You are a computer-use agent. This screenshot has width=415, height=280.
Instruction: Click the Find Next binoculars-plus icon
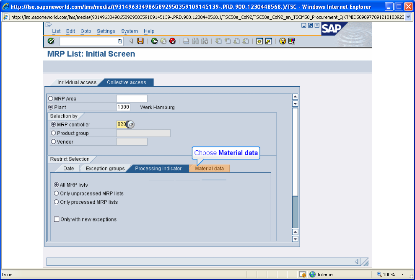(x=204, y=41)
